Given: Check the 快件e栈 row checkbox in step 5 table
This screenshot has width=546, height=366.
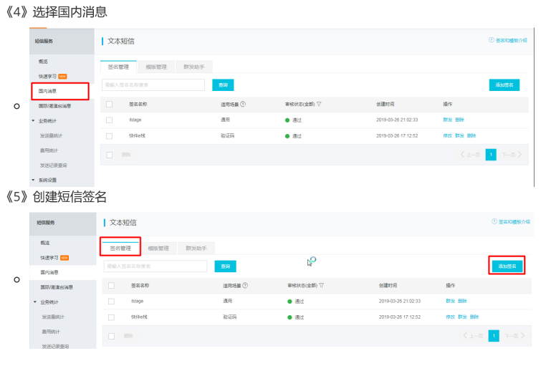Looking at the screenshot, I should coord(112,317).
